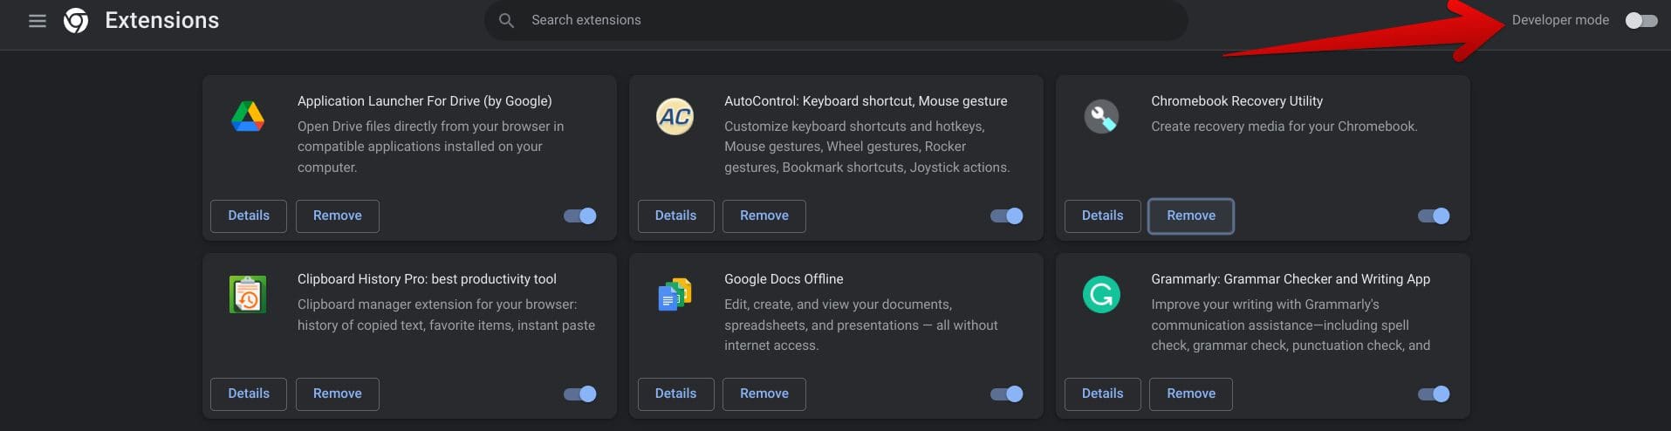Screen dimensions: 1671x431
Task: Click 'Chromebook Recovery Utility' title text
Action: point(1236,101)
